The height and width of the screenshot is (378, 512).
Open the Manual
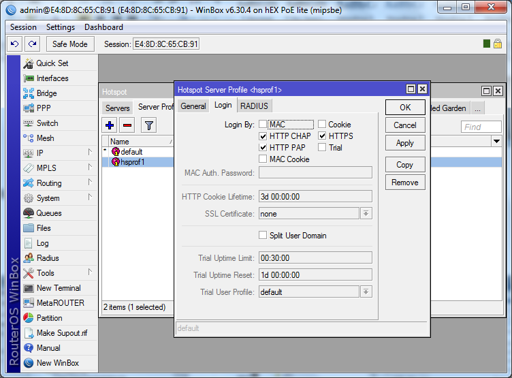click(59, 348)
